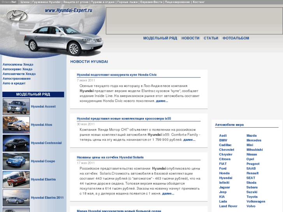This screenshot has width=283, height=212.
Task: Open the Peugeot brand link
Action: [253, 164]
